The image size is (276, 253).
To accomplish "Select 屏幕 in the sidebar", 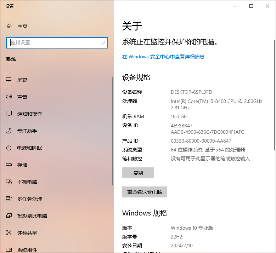I will 56,80.
